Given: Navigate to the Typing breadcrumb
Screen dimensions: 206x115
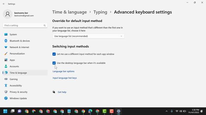Looking at the screenshot, I should [x=100, y=12].
